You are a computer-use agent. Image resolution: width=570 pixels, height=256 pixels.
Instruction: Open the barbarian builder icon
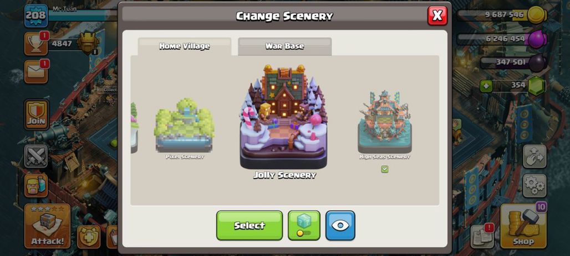36,185
